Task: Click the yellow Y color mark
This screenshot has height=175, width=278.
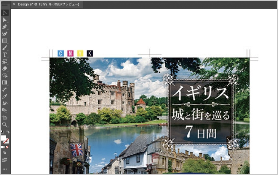Action: (x=80, y=53)
